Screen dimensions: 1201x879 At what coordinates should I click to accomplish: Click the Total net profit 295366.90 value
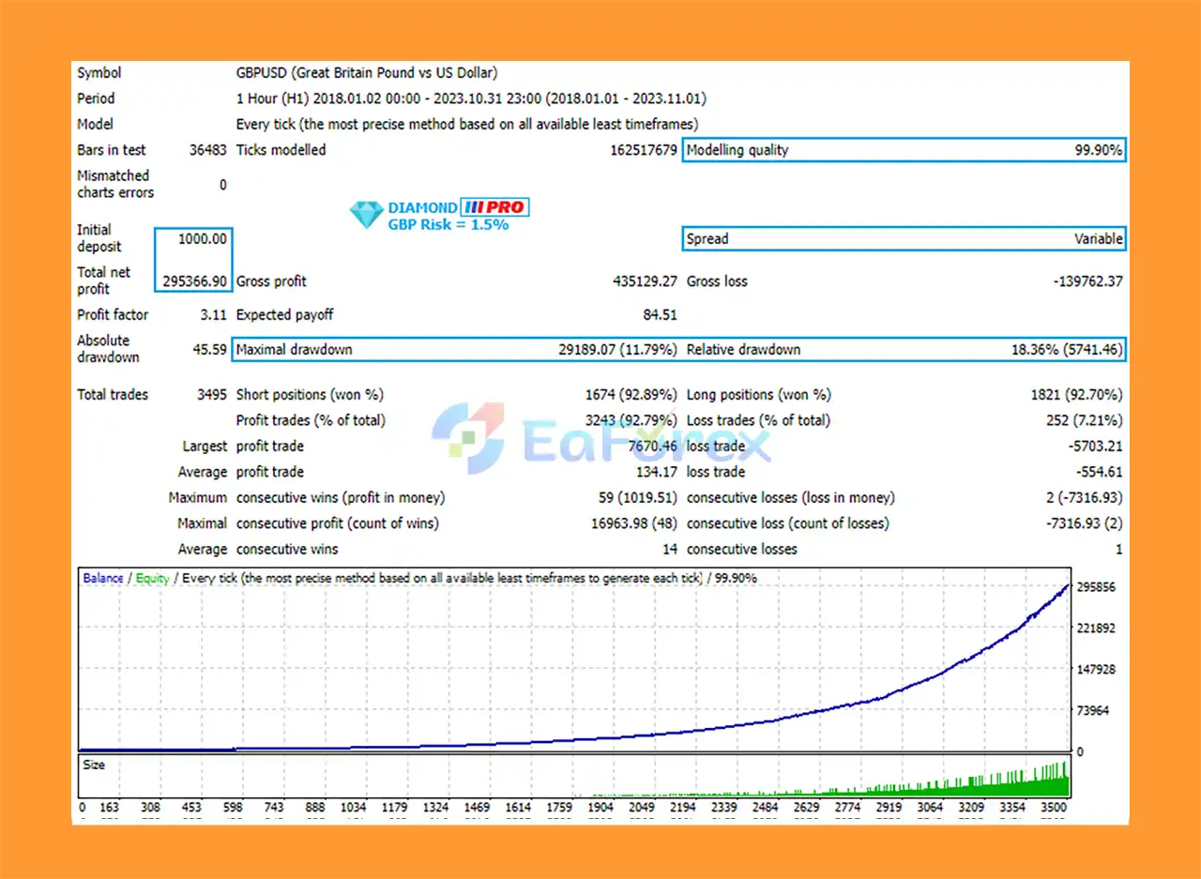pos(193,280)
